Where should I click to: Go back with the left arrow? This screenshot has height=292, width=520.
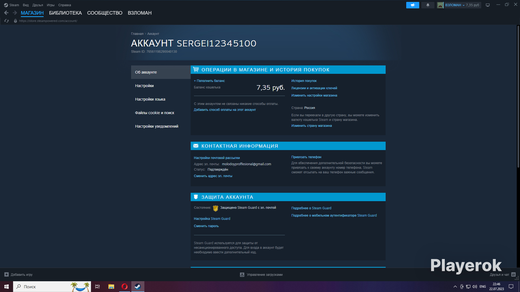point(6,13)
